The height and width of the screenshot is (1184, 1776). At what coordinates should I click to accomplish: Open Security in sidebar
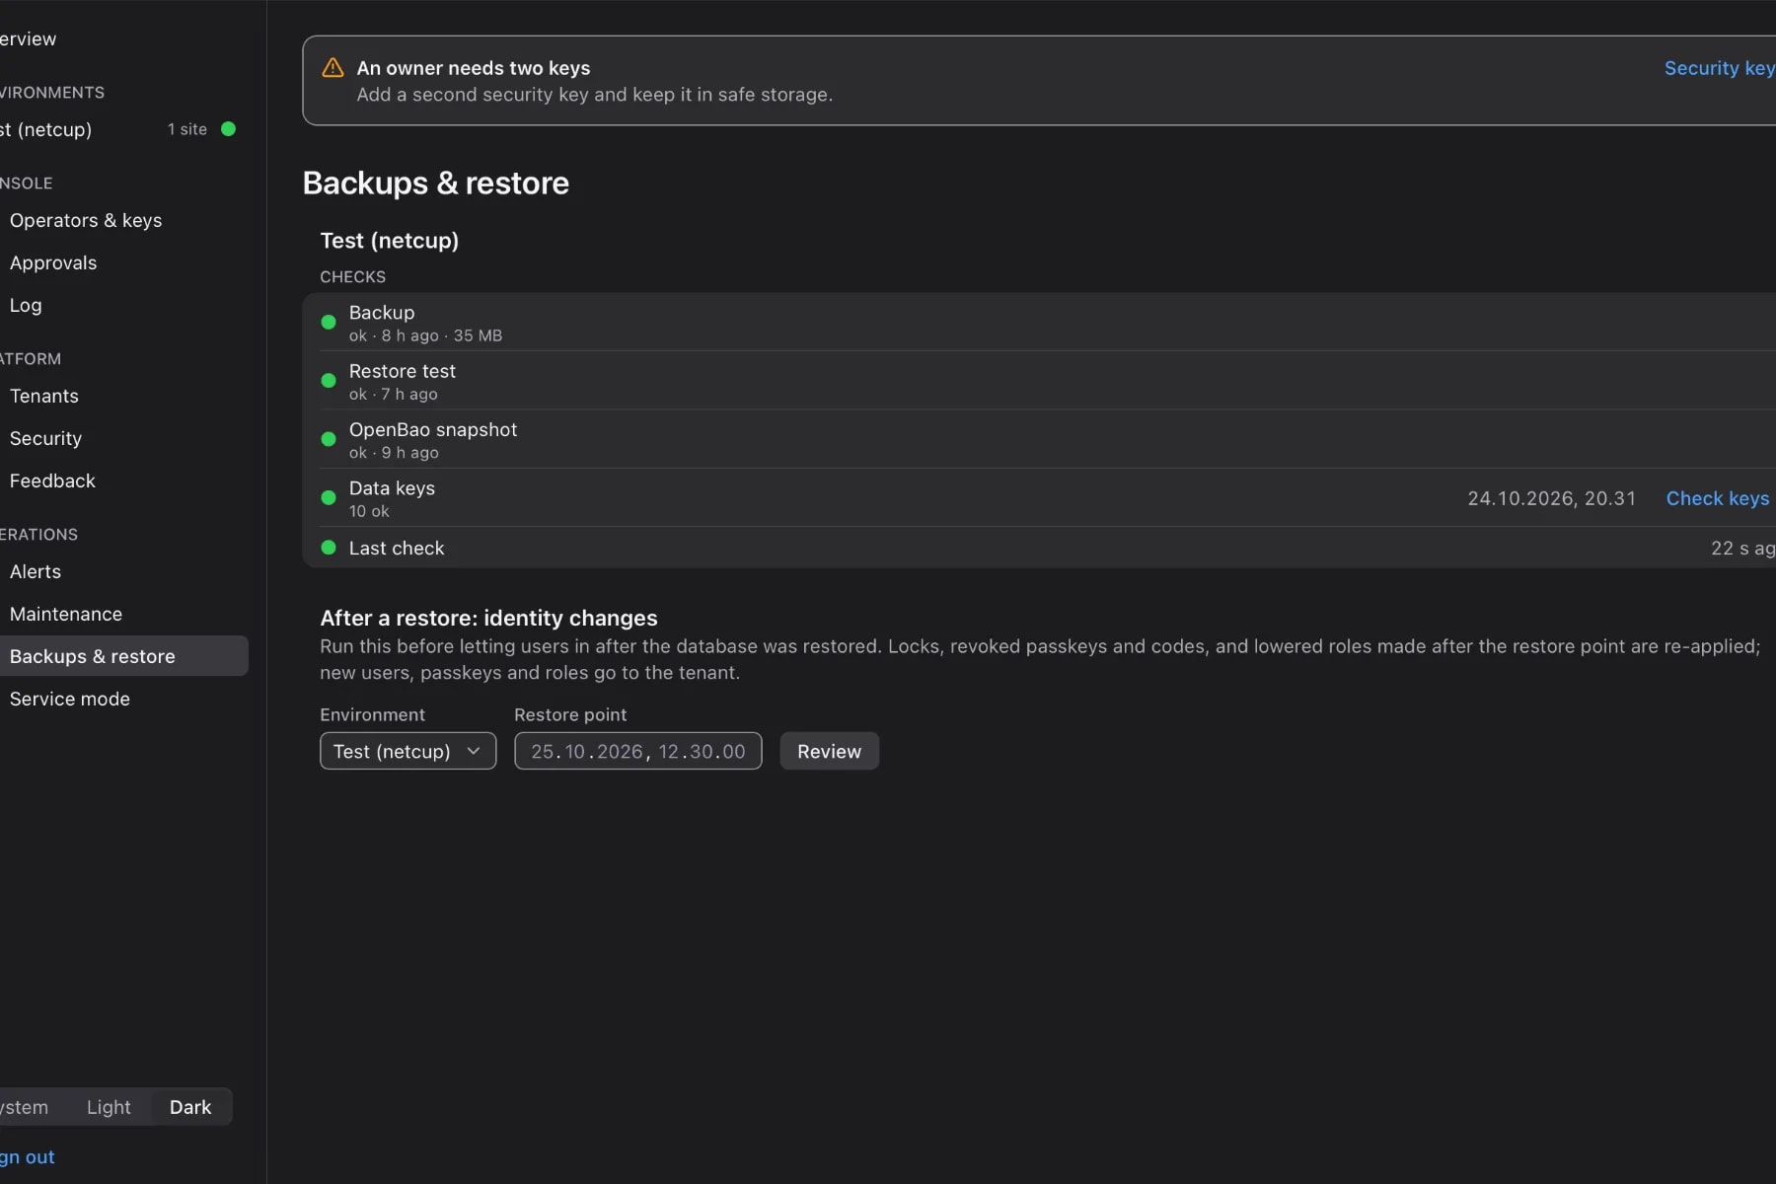45,438
